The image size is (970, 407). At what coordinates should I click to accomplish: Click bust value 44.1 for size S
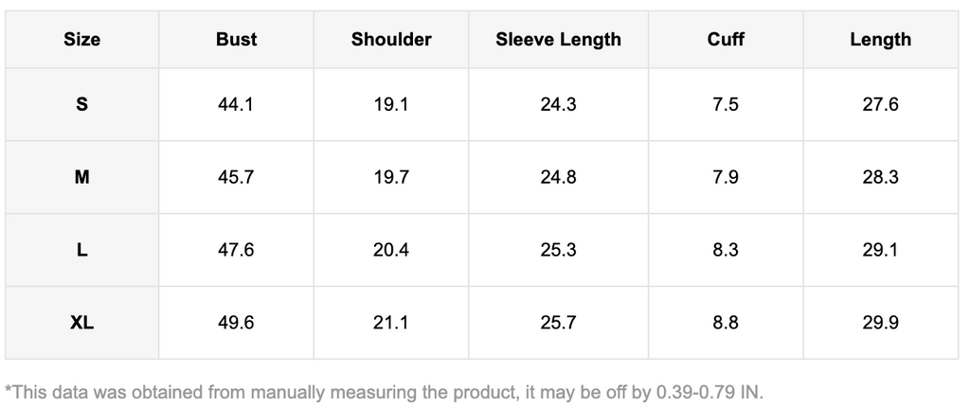(236, 105)
